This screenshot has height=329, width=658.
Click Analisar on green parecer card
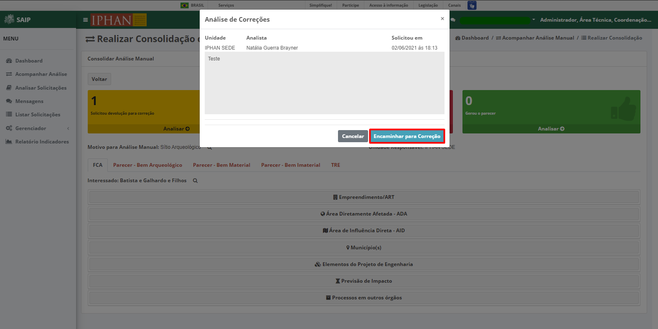[551, 129]
